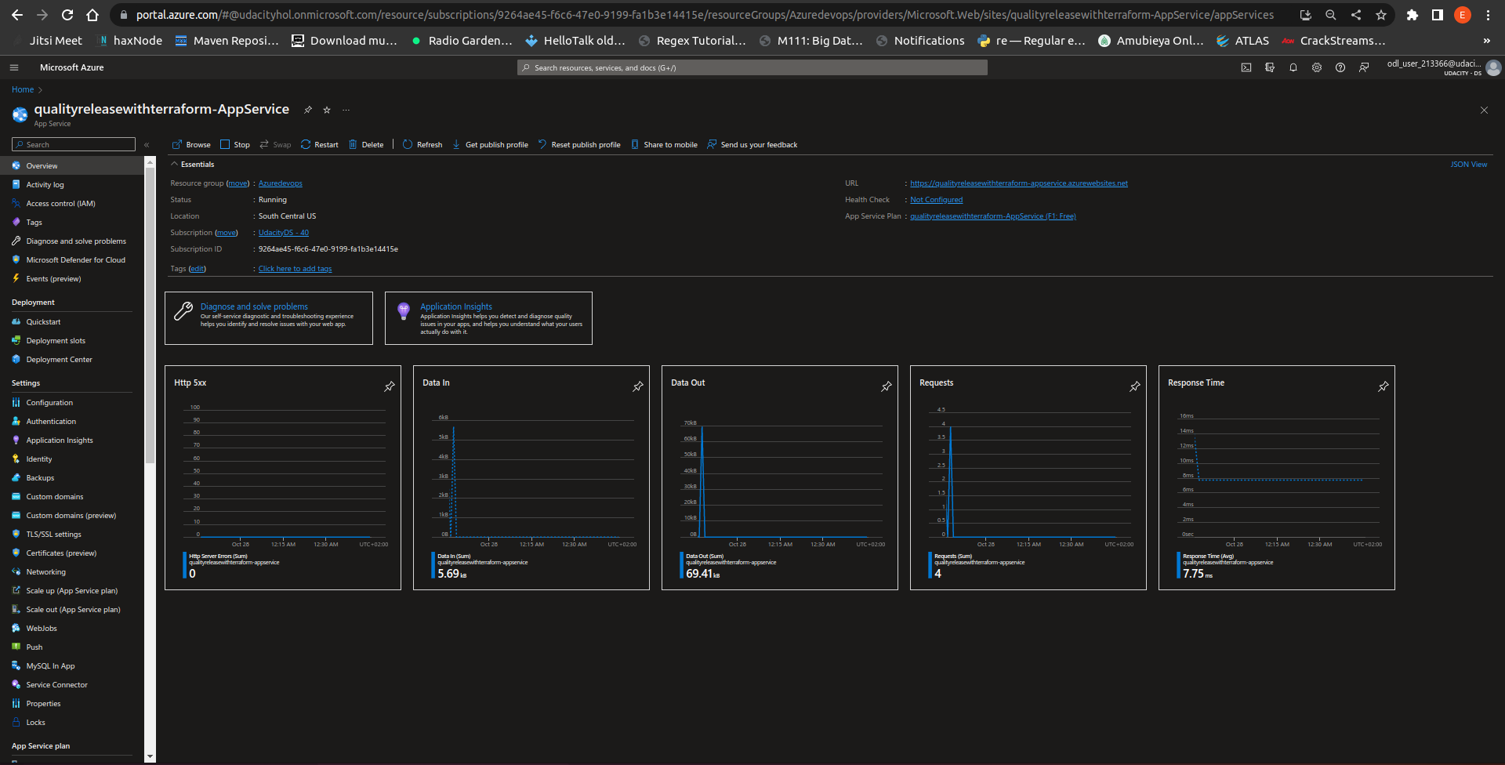
Task: Open Cloud Shell icon in top bar
Action: (1246, 67)
